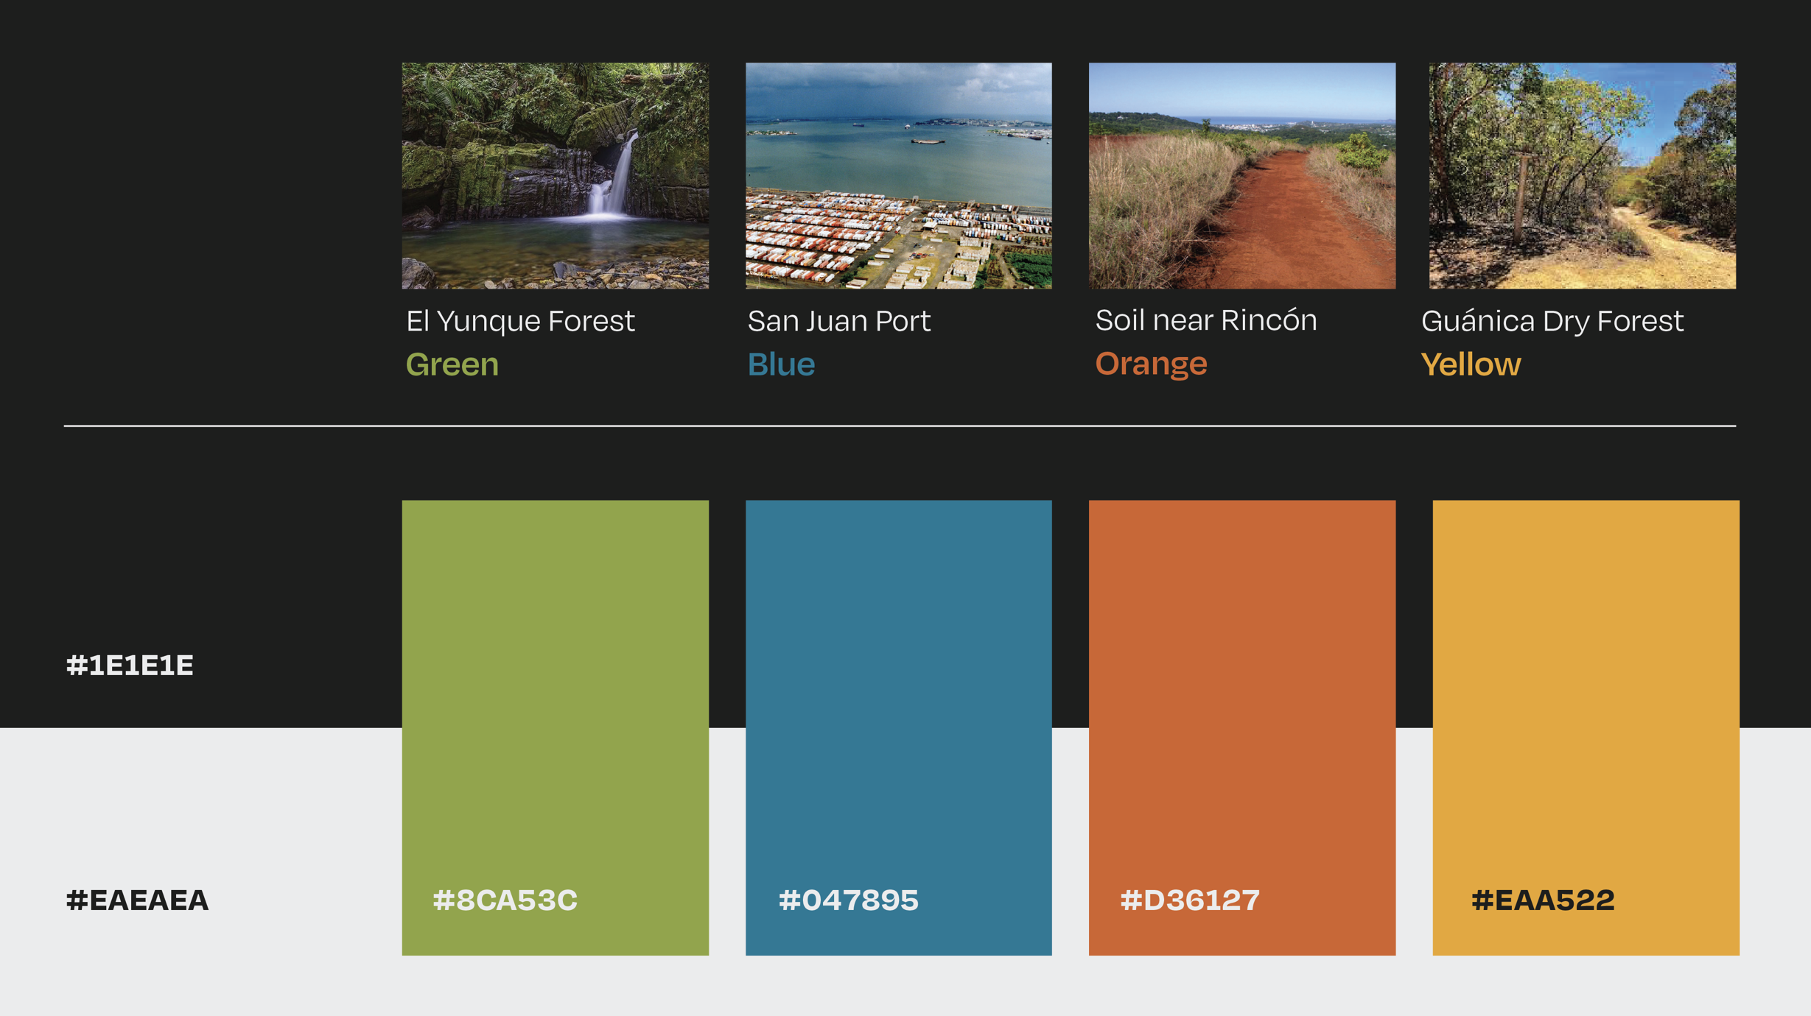
Task: Click the green-colored "Green" label
Action: coord(452,364)
